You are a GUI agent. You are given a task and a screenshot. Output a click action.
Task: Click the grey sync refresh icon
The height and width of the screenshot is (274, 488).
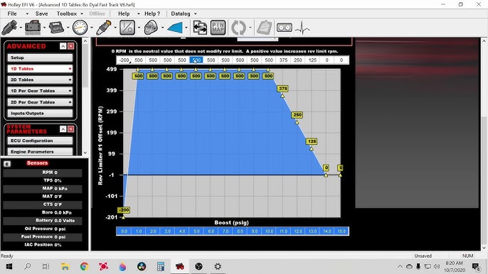(238, 28)
